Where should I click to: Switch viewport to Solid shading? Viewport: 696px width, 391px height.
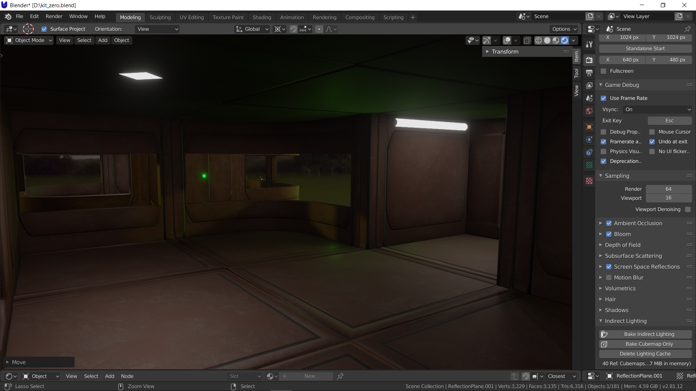click(x=547, y=40)
